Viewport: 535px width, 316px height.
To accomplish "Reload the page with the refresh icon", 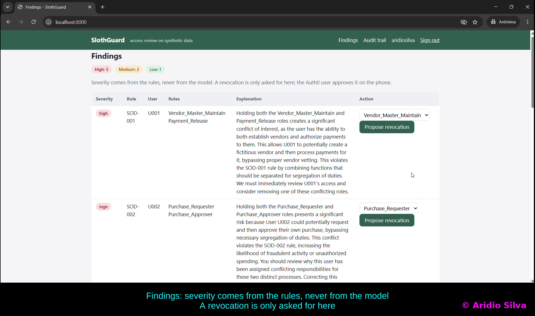I will (33, 22).
